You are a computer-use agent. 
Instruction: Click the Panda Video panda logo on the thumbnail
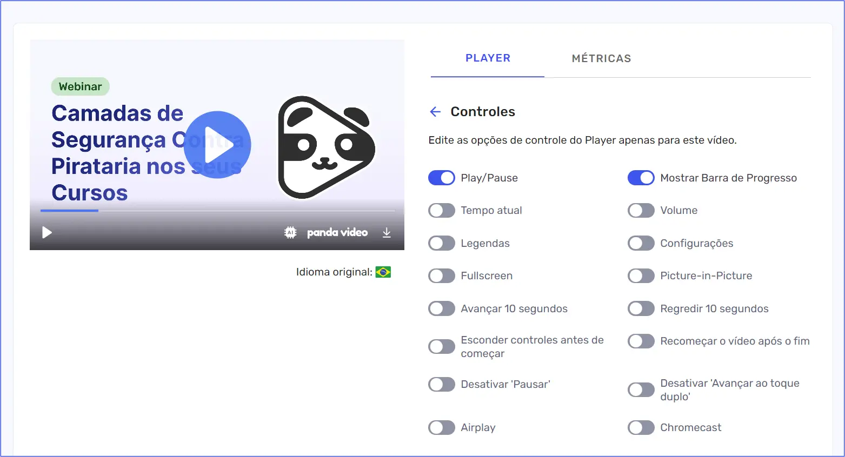325,147
